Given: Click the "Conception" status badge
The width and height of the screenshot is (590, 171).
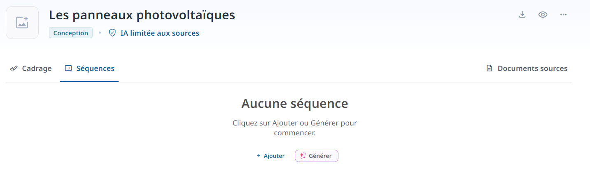Looking at the screenshot, I should coord(71,33).
